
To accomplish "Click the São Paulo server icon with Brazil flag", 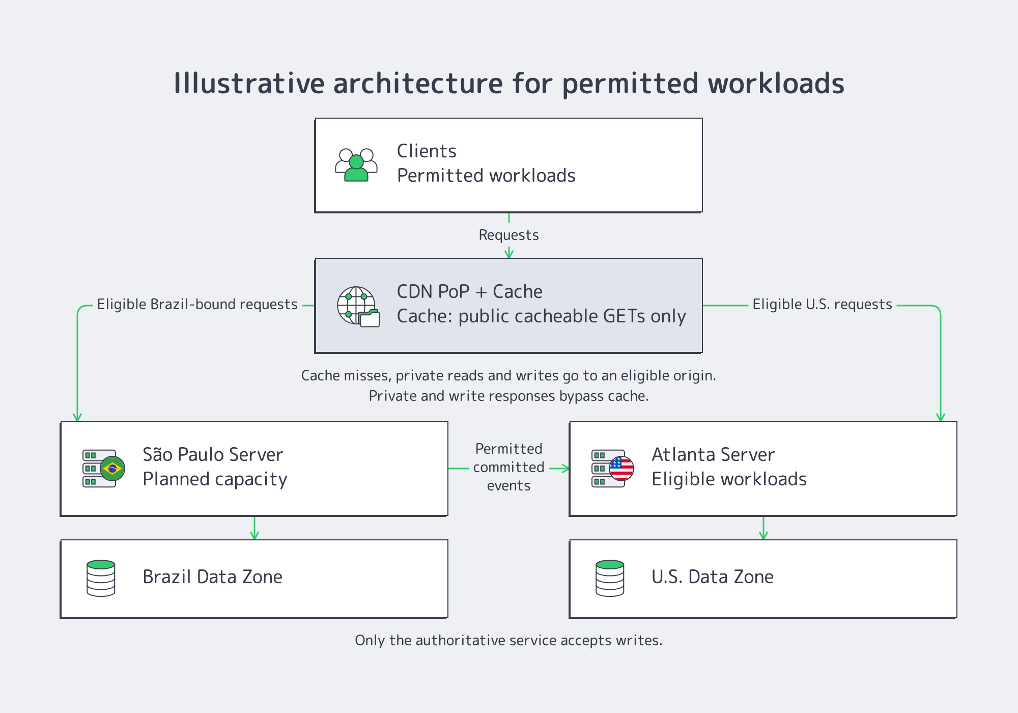I will click(104, 469).
